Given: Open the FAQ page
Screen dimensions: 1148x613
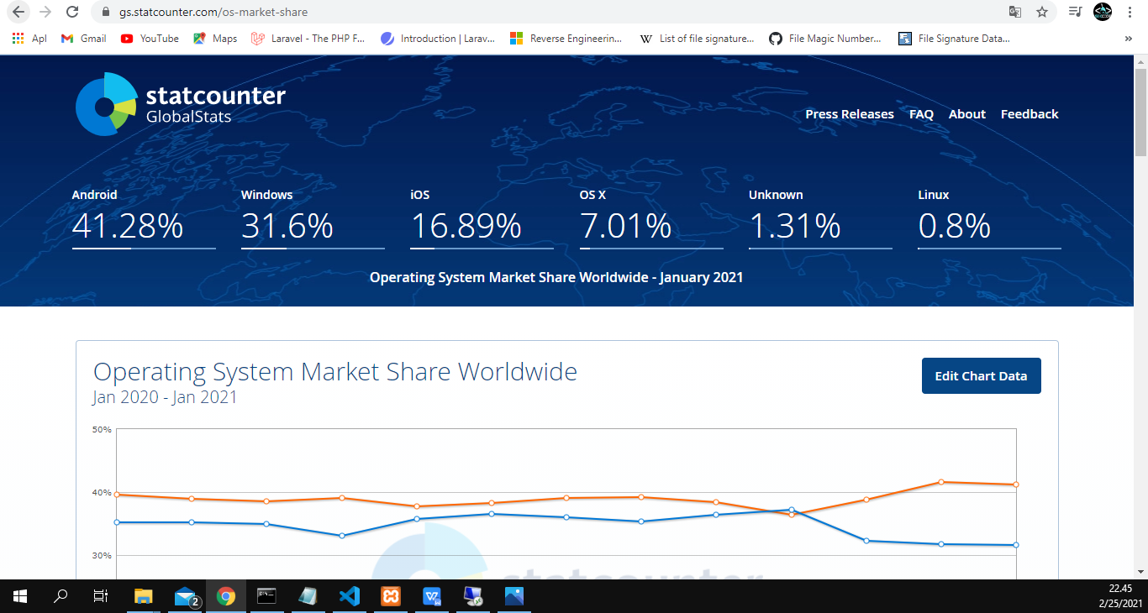Looking at the screenshot, I should coord(921,114).
